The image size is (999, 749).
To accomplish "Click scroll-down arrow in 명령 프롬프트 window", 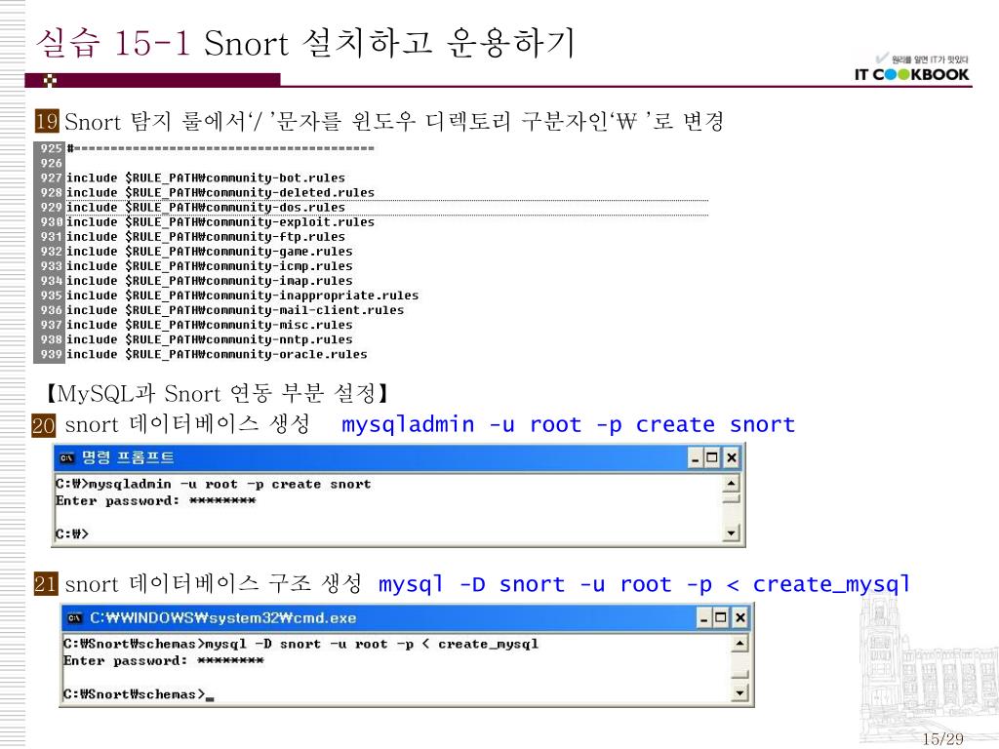I will [x=732, y=532].
